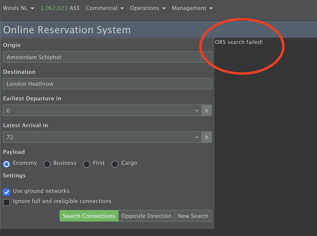Screen dimensions: 317x236
Task: Expand the Latest Arrival hours dropdown
Action: (x=102, y=137)
